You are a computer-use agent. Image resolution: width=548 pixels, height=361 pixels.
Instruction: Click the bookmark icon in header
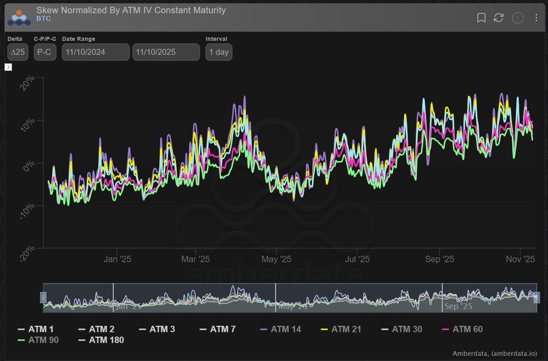[481, 18]
